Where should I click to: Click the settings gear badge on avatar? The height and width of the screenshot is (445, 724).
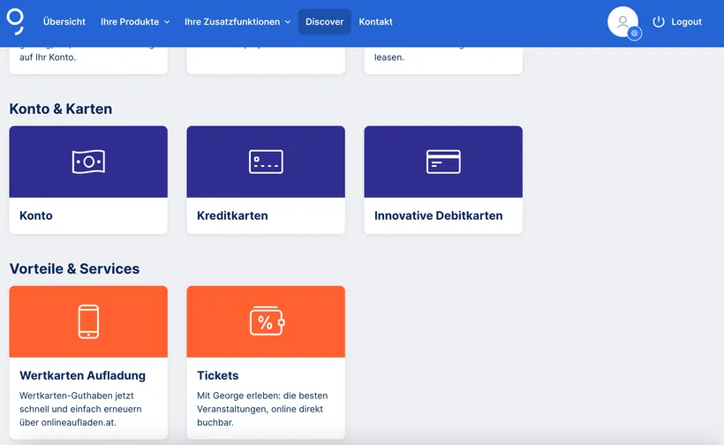[x=635, y=34]
